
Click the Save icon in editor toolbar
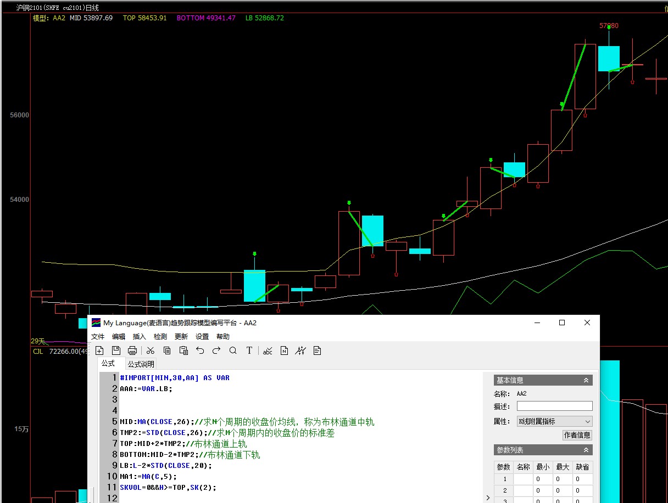pos(116,351)
